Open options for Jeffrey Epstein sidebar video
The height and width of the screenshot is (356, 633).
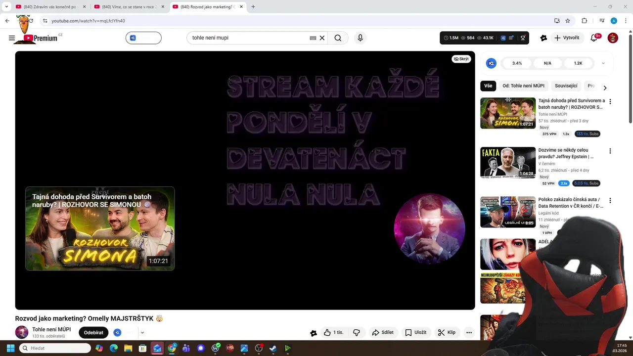(x=610, y=151)
